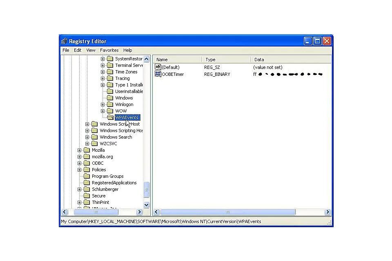Click the tree pane scroll down arrow

coord(147,205)
